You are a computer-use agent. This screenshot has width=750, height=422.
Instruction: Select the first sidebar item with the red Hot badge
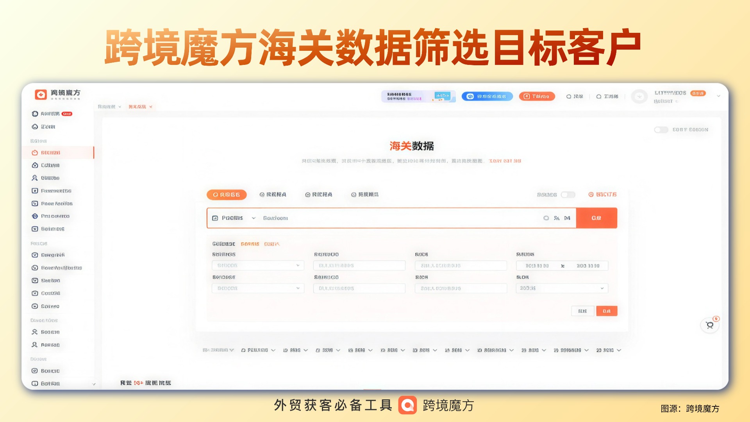tap(51, 114)
